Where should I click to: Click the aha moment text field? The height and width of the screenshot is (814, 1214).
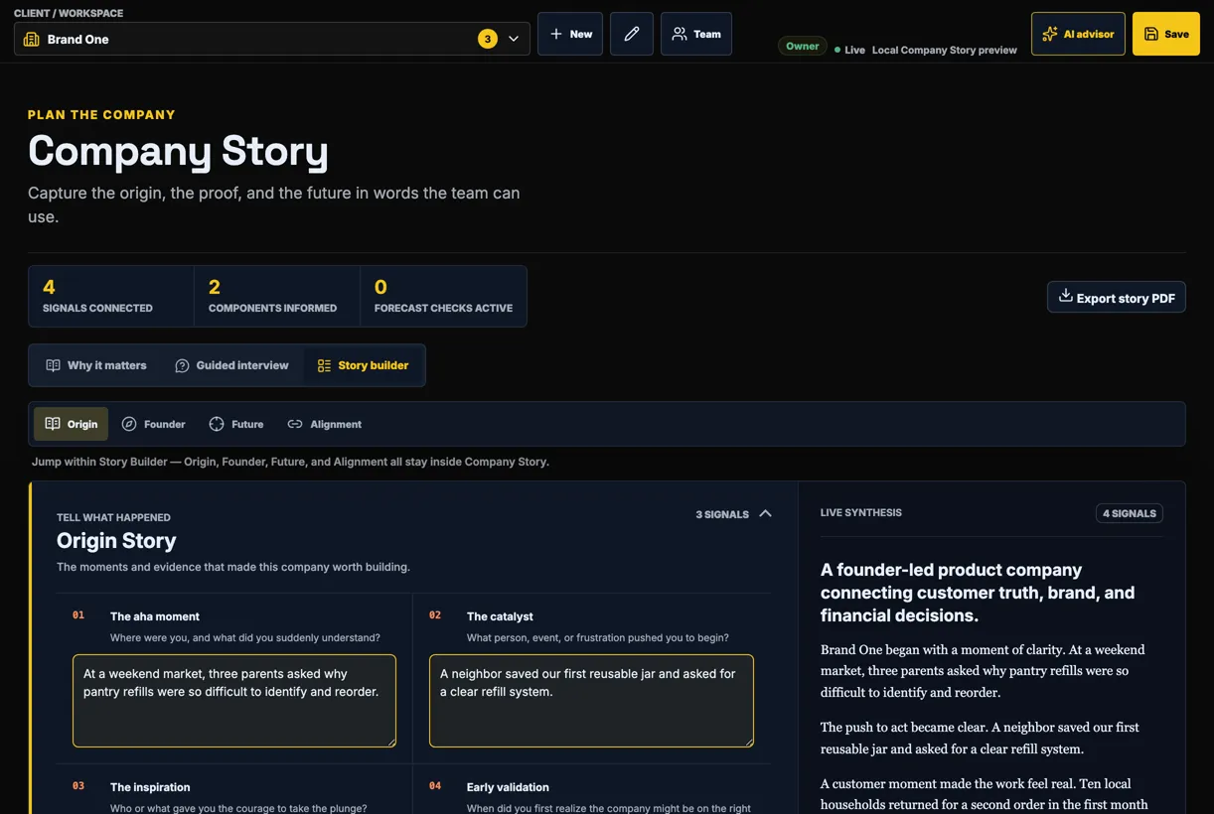point(234,700)
